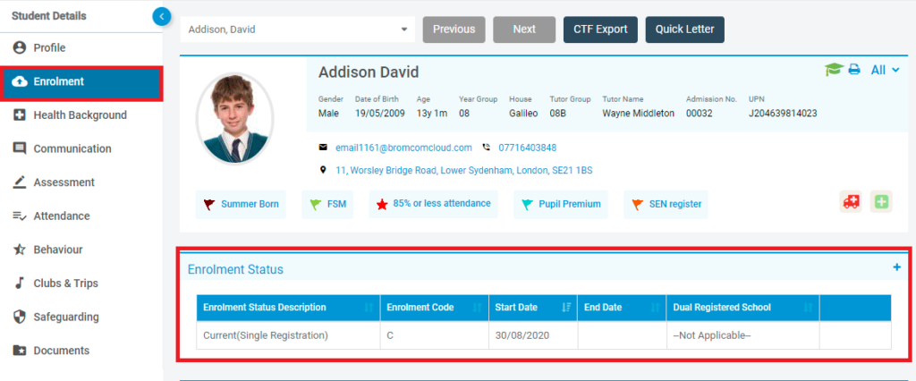
Task: Click the Current(Single Registration) cell
Action: [288, 335]
